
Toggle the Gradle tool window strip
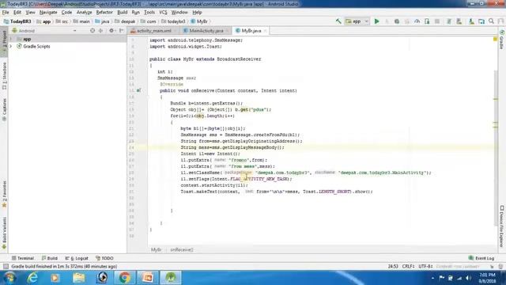[502, 40]
